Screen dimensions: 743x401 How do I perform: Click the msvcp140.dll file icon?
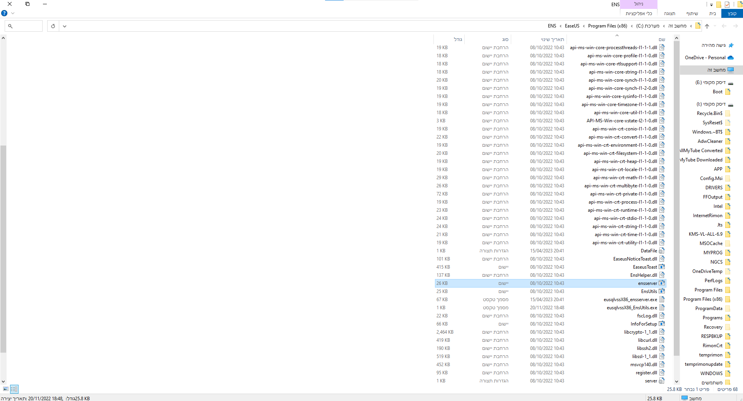point(662,365)
